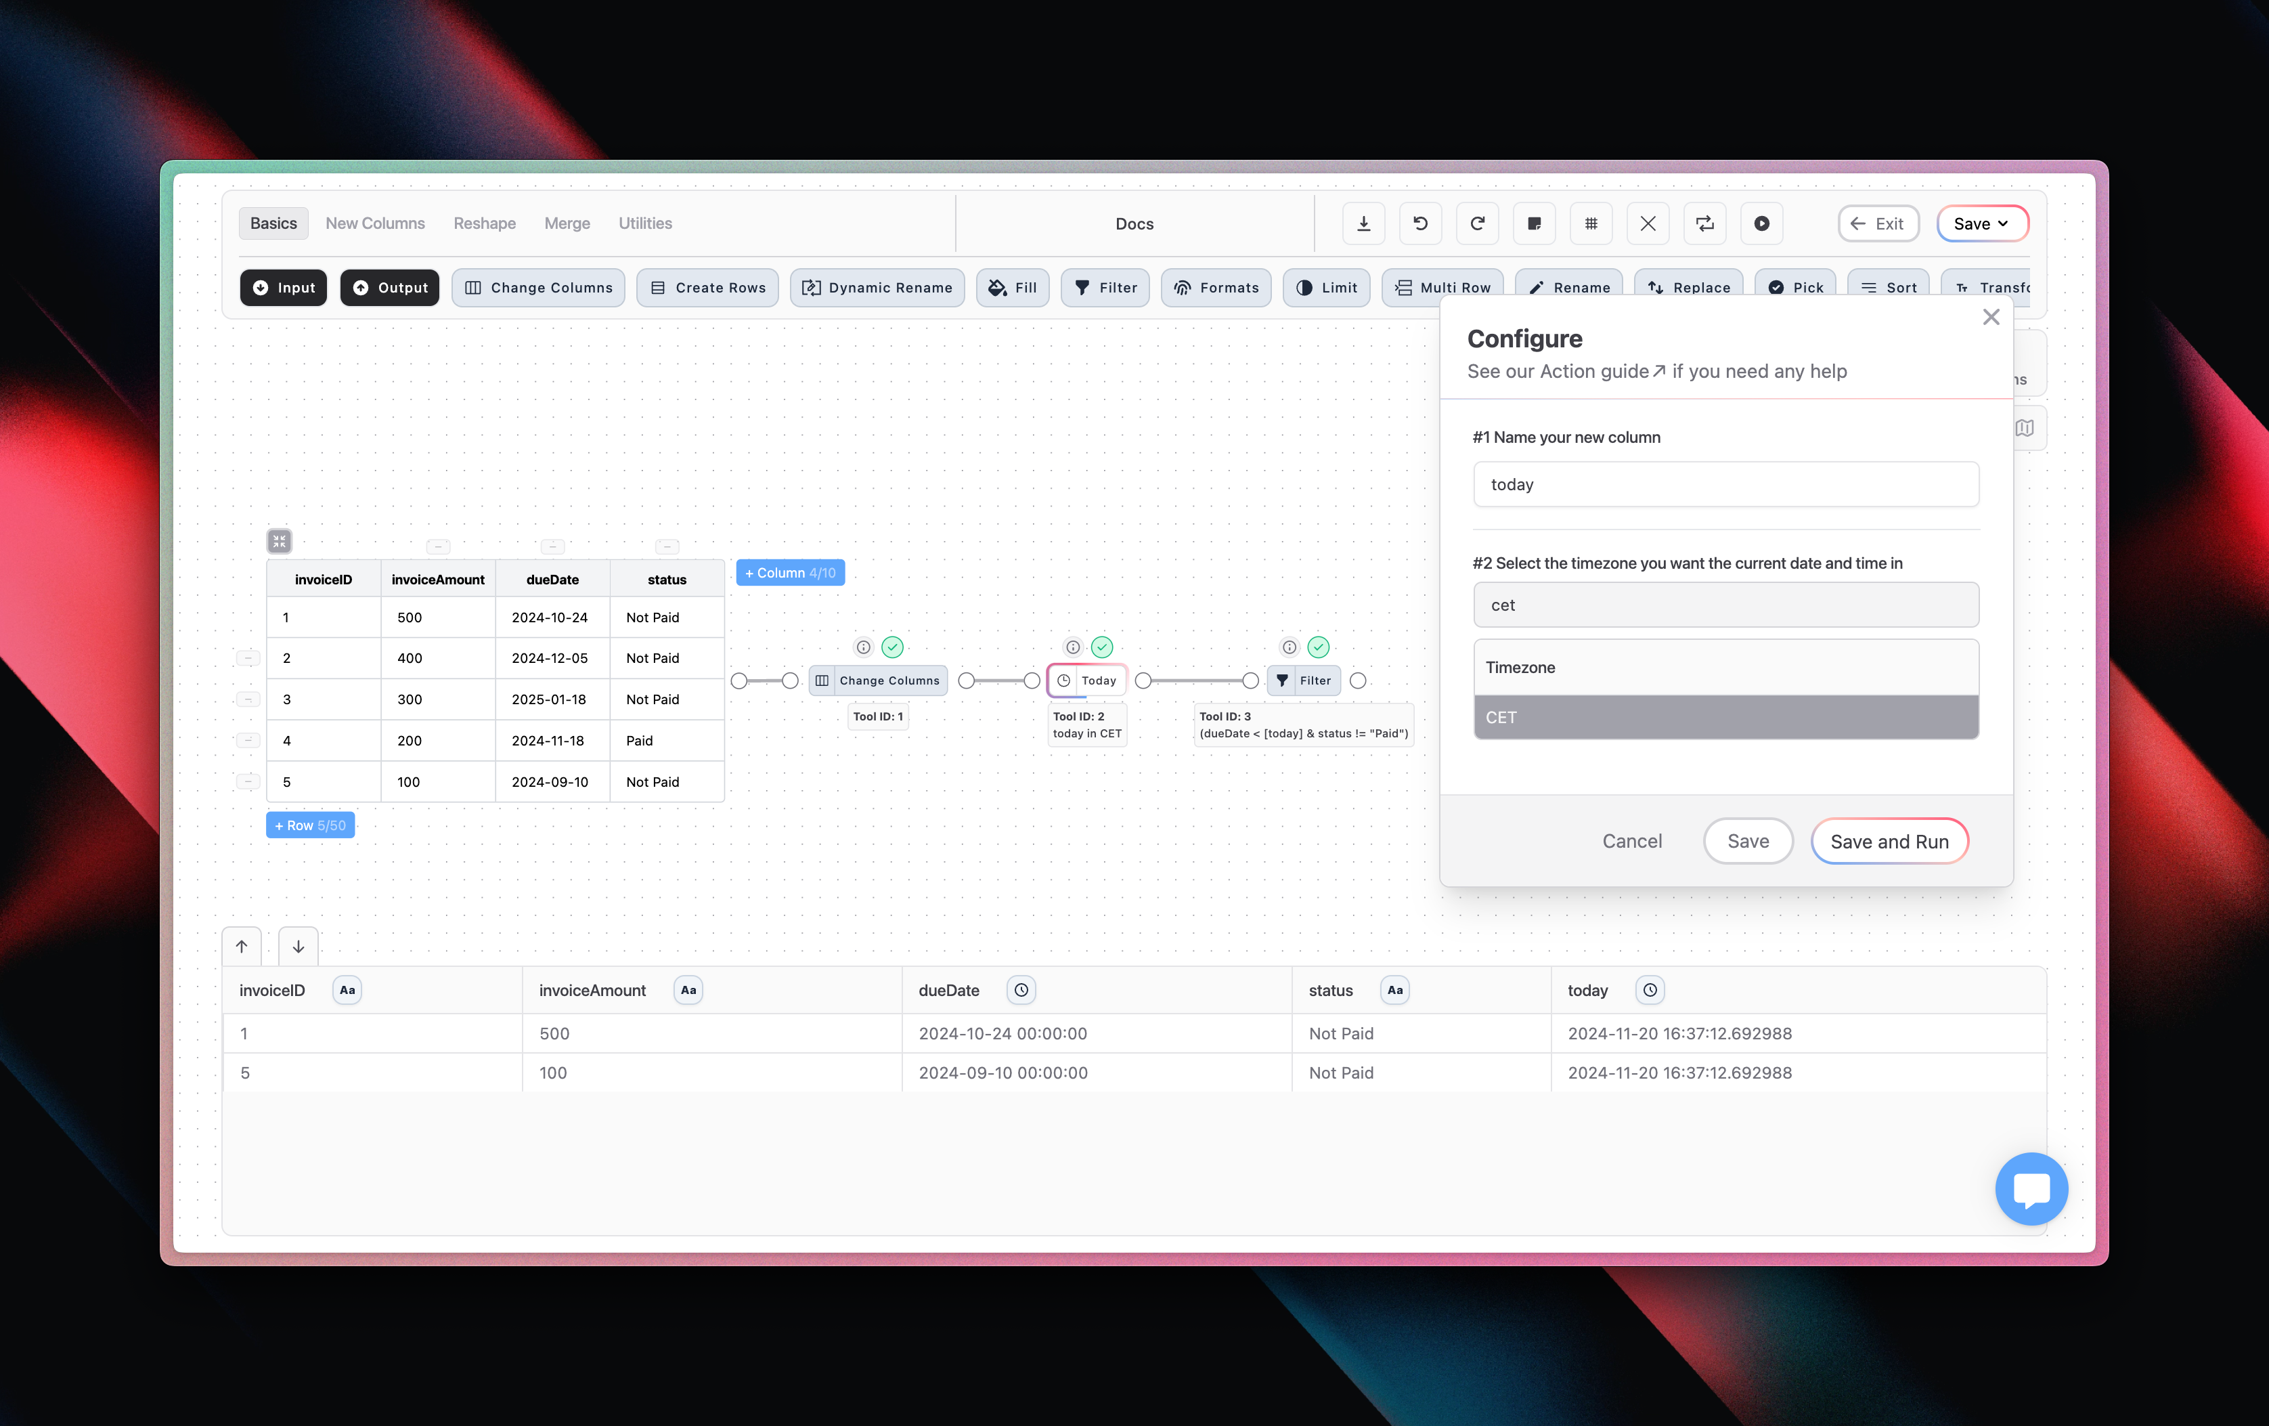Image resolution: width=2269 pixels, height=1426 pixels.
Task: Toggle the grid hash icon
Action: click(x=1591, y=223)
